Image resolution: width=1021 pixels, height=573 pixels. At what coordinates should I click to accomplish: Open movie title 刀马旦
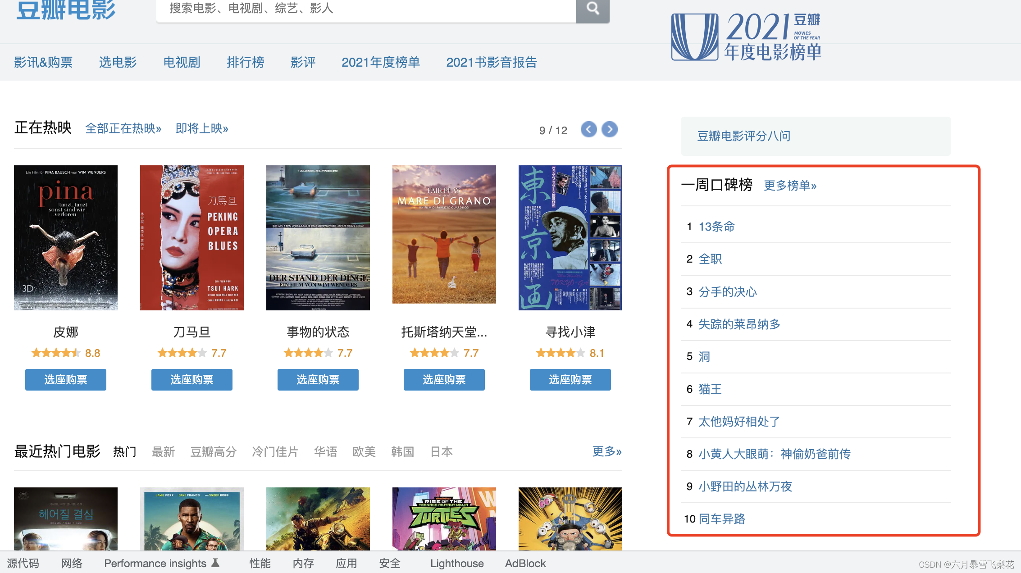click(192, 332)
